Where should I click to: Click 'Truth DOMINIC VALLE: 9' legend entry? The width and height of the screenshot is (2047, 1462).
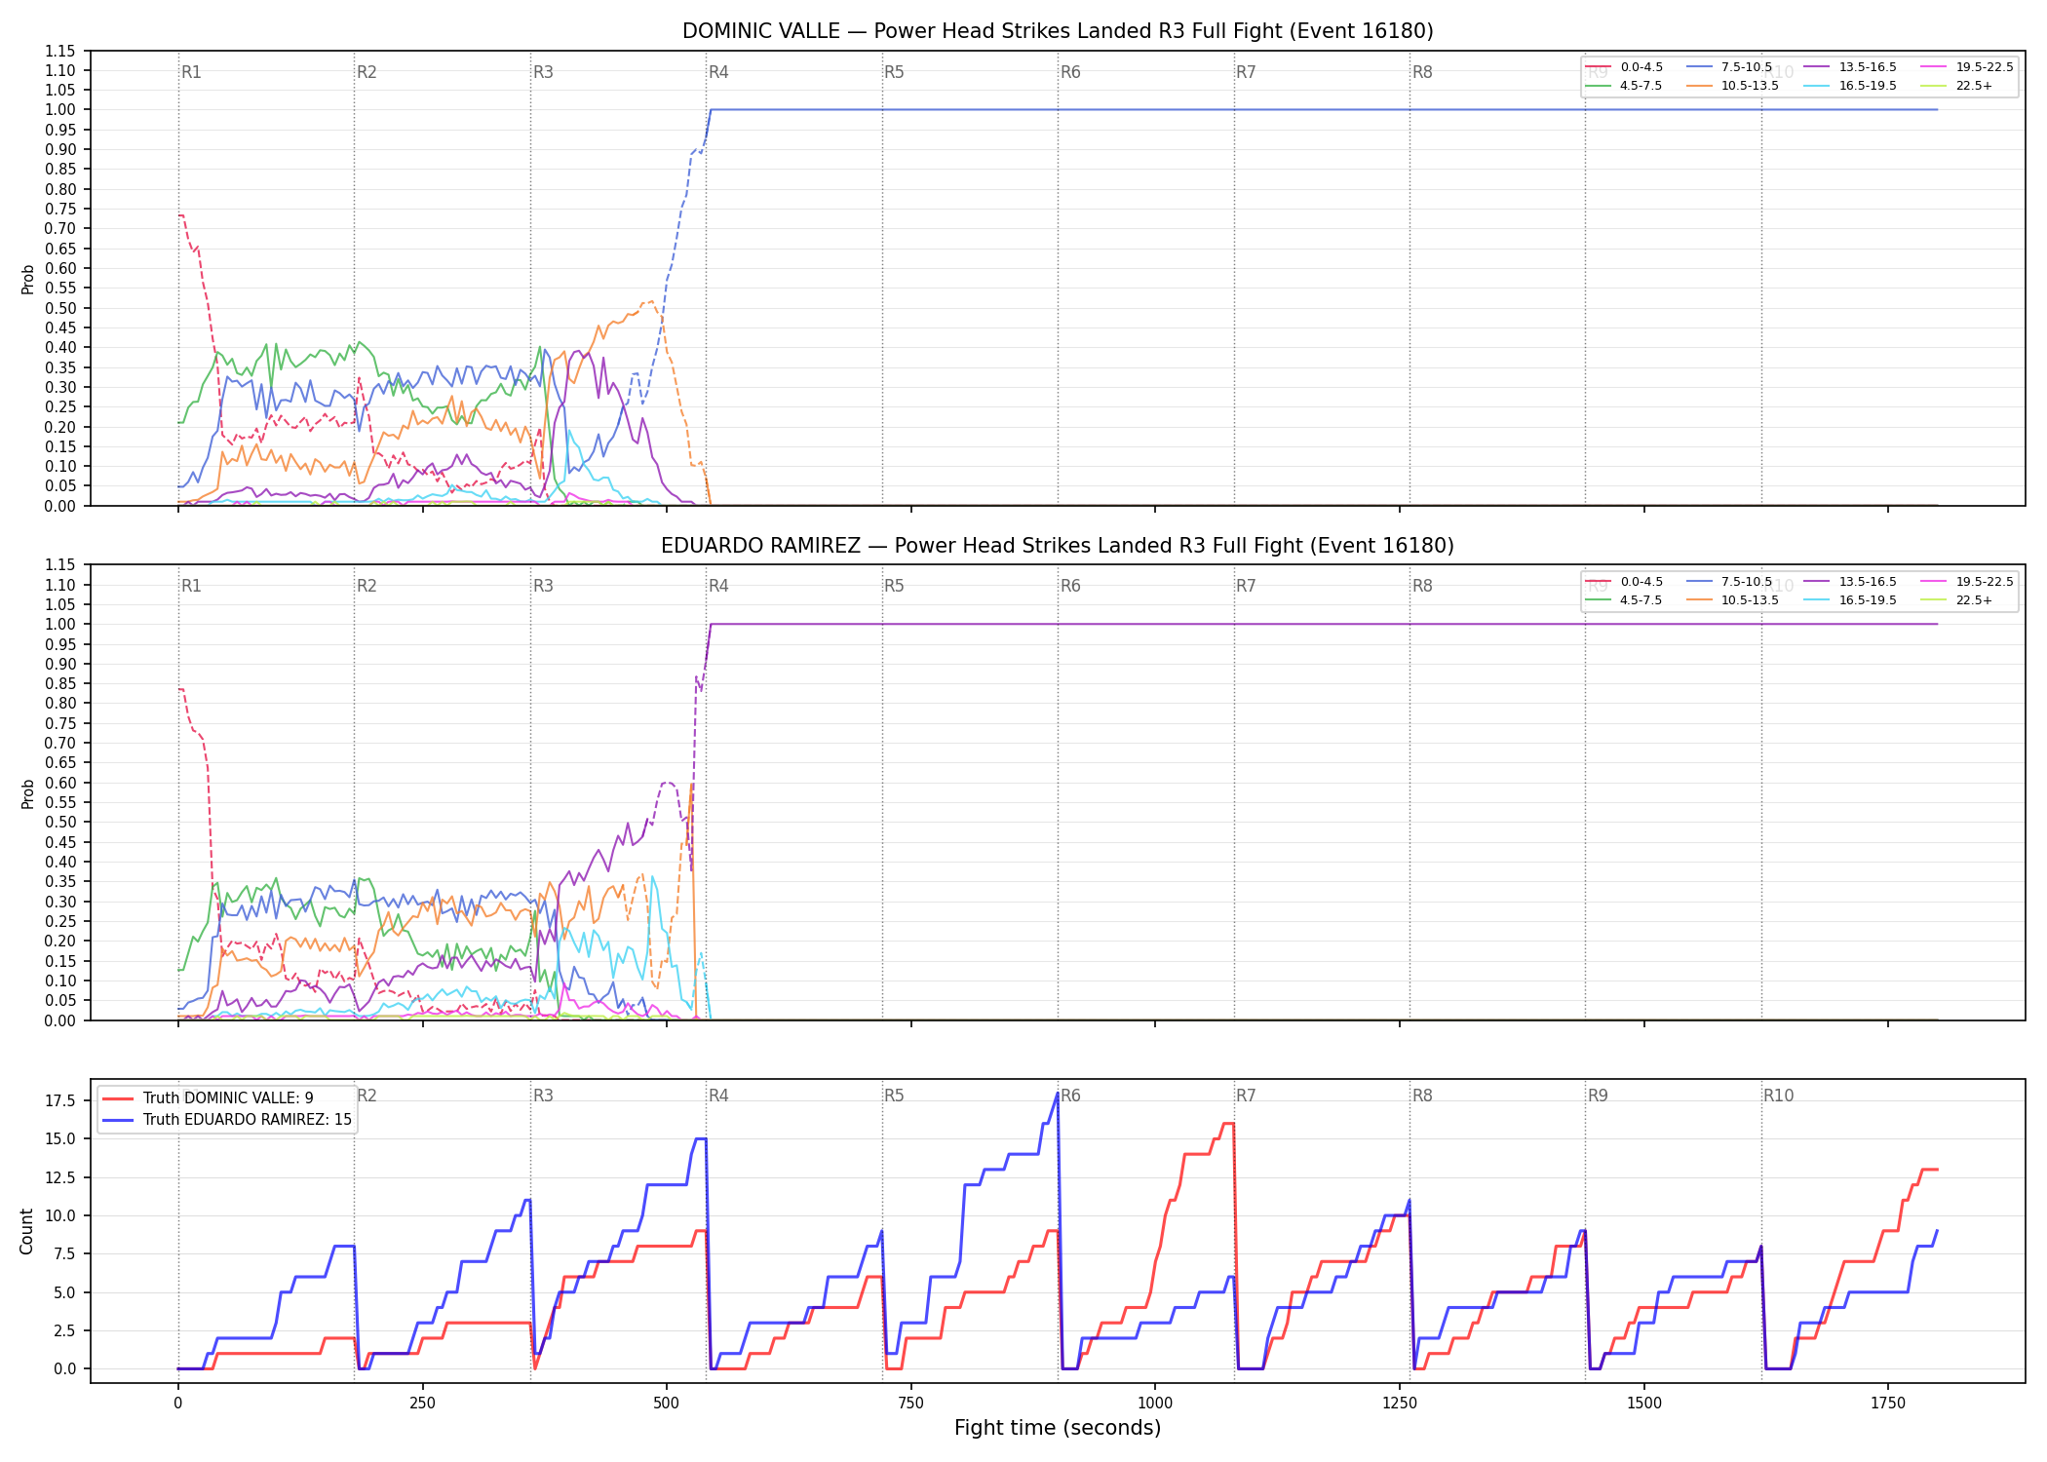(x=208, y=1098)
